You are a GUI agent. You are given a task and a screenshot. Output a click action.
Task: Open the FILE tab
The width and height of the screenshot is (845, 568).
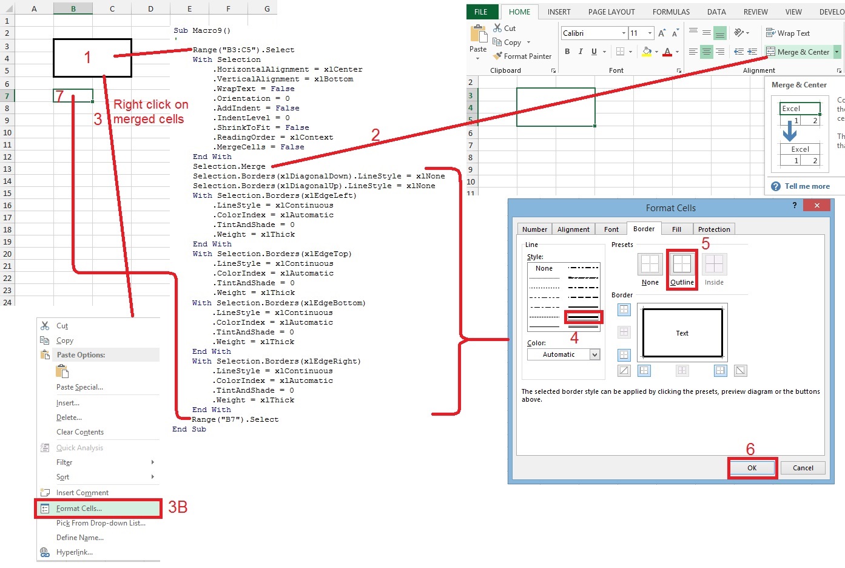click(x=481, y=12)
